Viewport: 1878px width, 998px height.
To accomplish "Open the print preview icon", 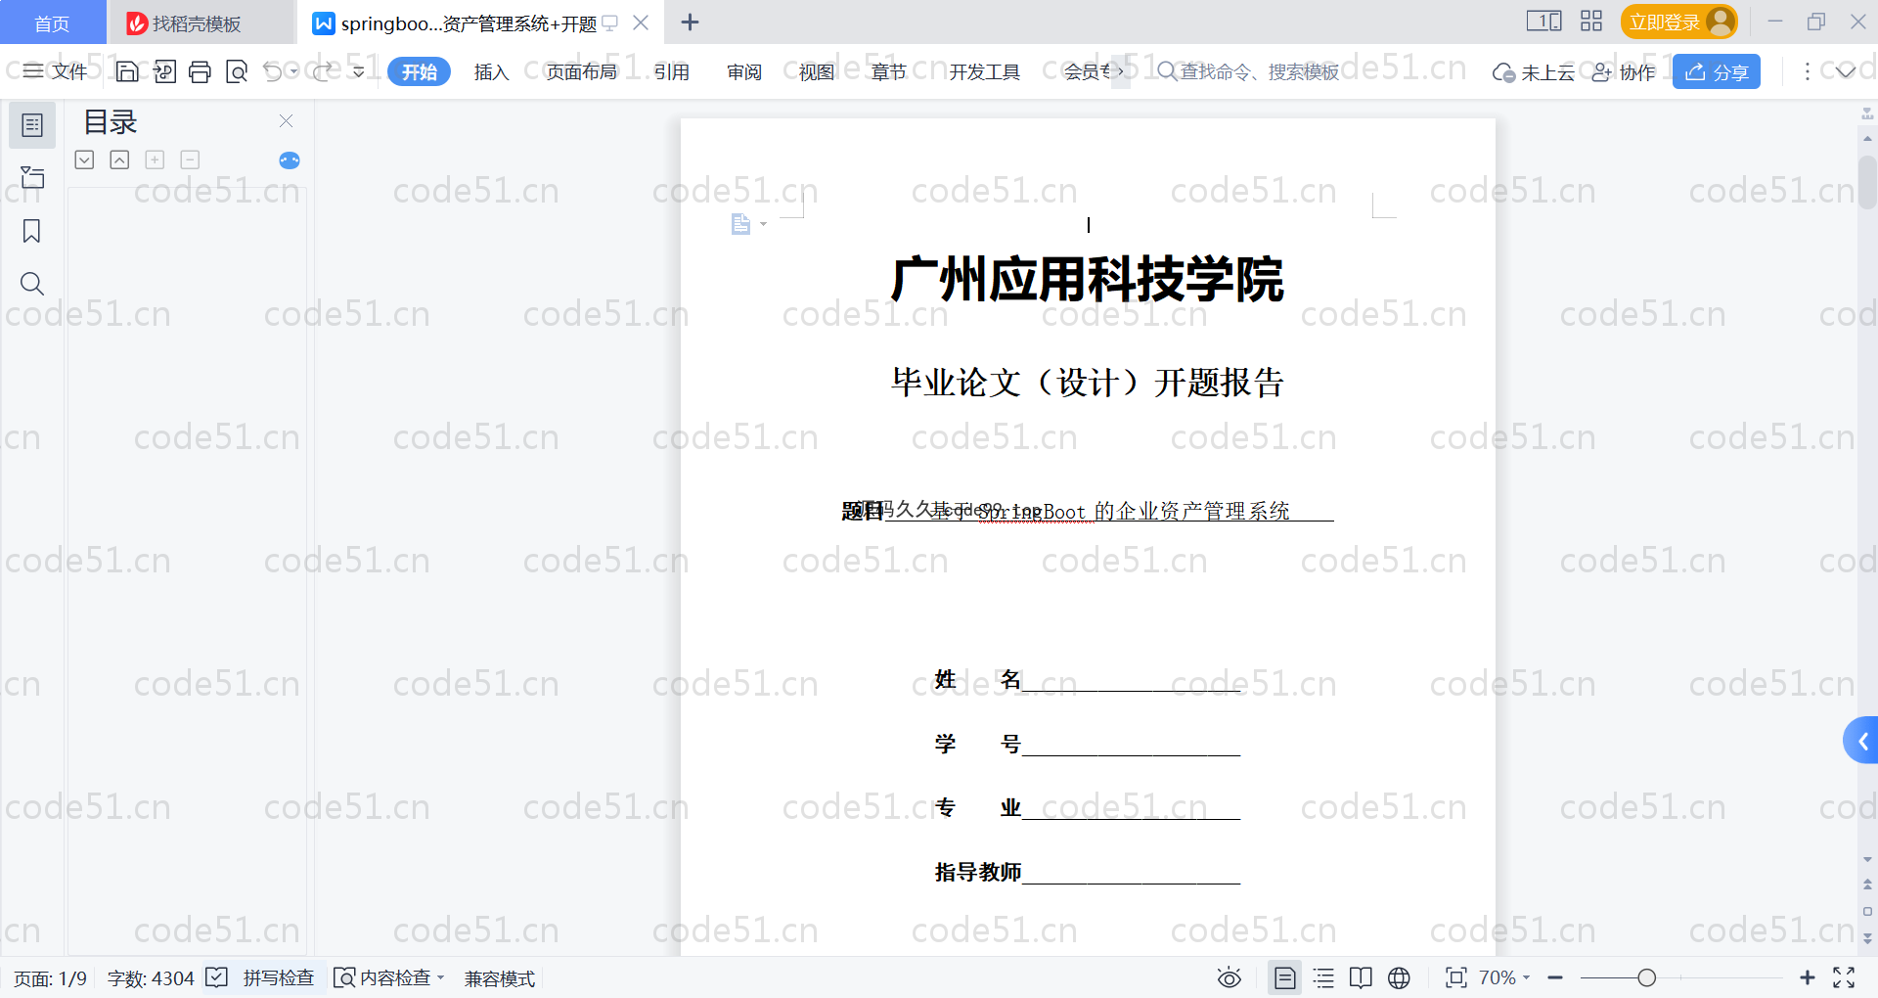I will point(237,71).
